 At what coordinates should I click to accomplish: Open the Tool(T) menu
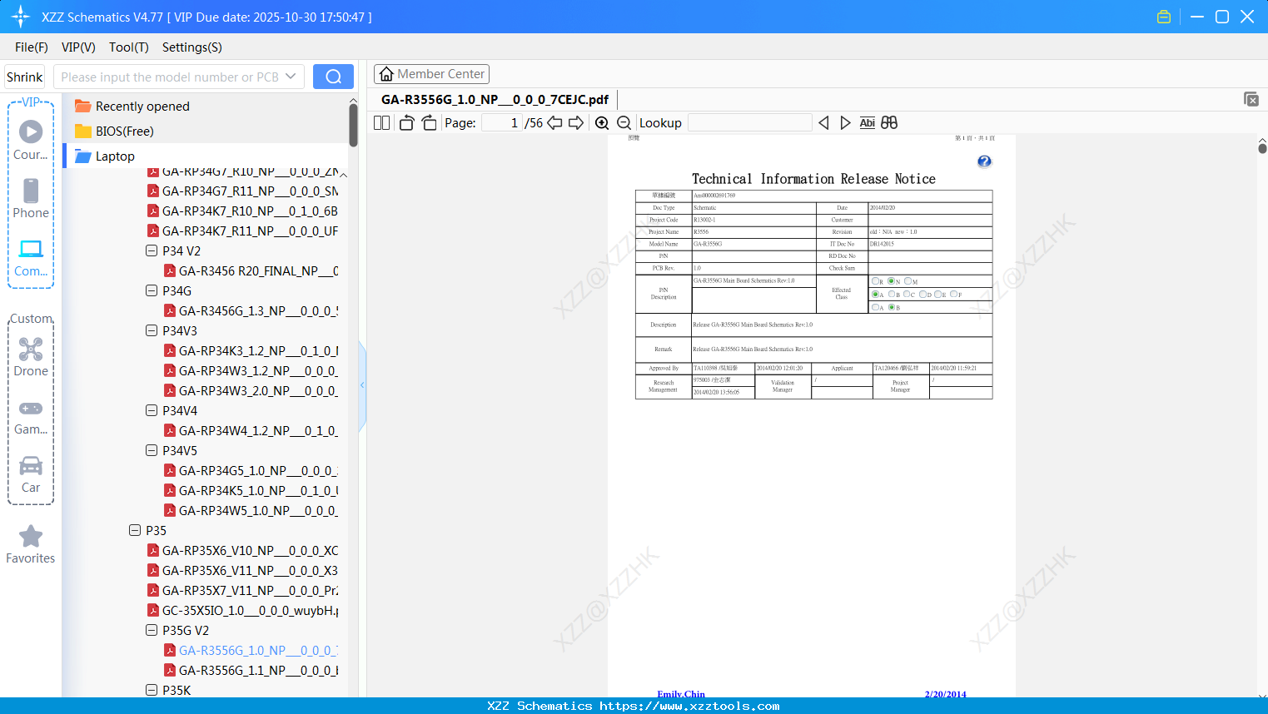tap(129, 47)
